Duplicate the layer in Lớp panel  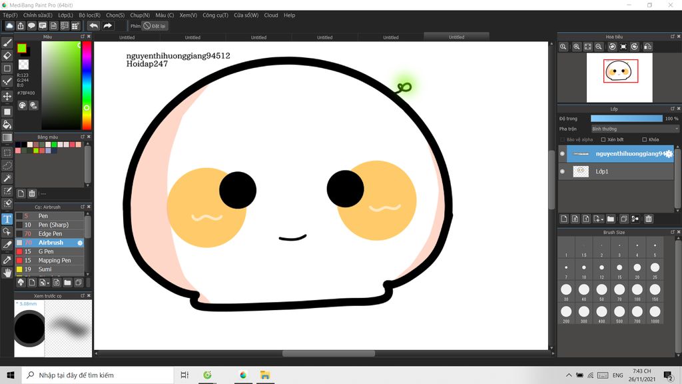click(623, 219)
